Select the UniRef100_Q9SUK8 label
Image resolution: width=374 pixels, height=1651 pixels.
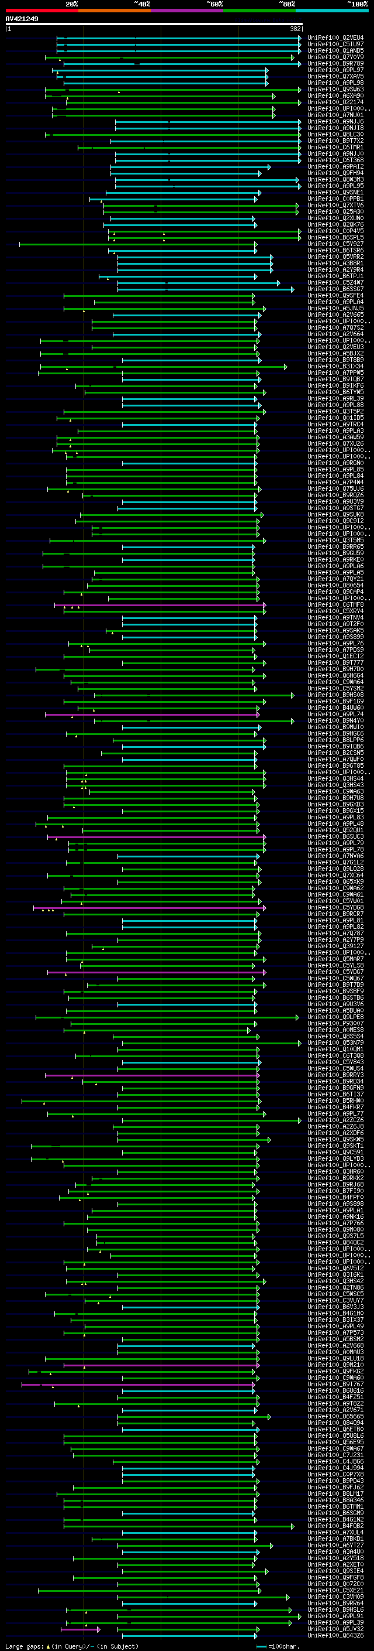335,515
